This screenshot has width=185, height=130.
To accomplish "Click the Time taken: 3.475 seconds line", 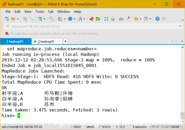I will pyautogui.click(x=59, y=110).
